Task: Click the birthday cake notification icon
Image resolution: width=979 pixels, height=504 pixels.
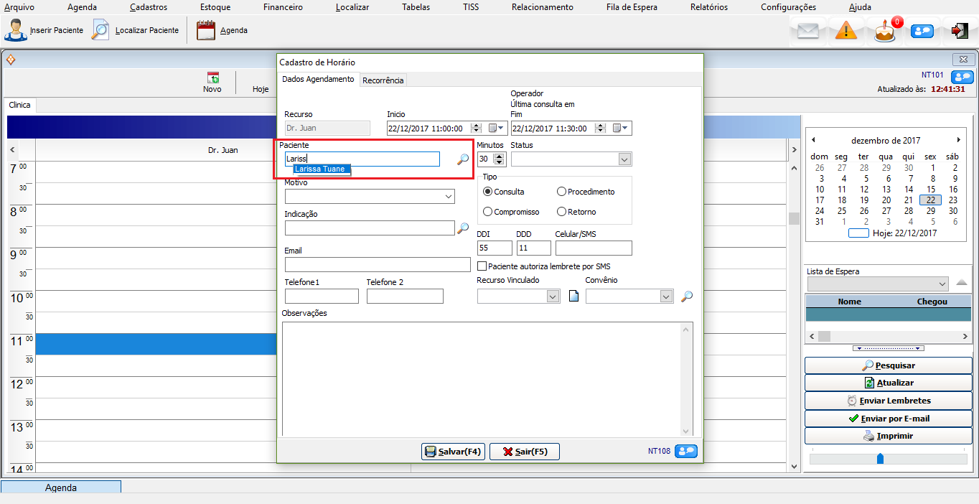Action: click(x=885, y=32)
